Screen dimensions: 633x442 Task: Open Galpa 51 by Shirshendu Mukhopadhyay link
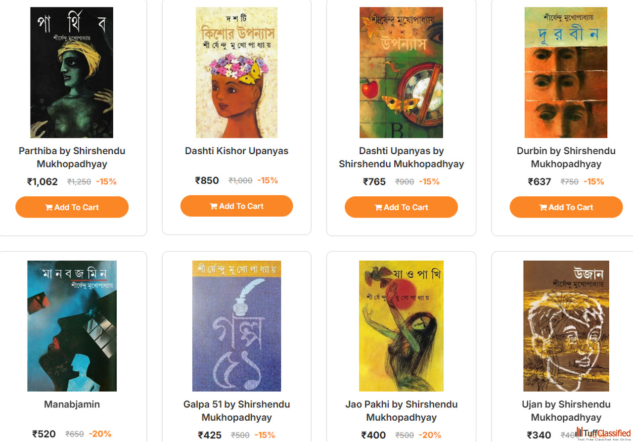tap(236, 411)
